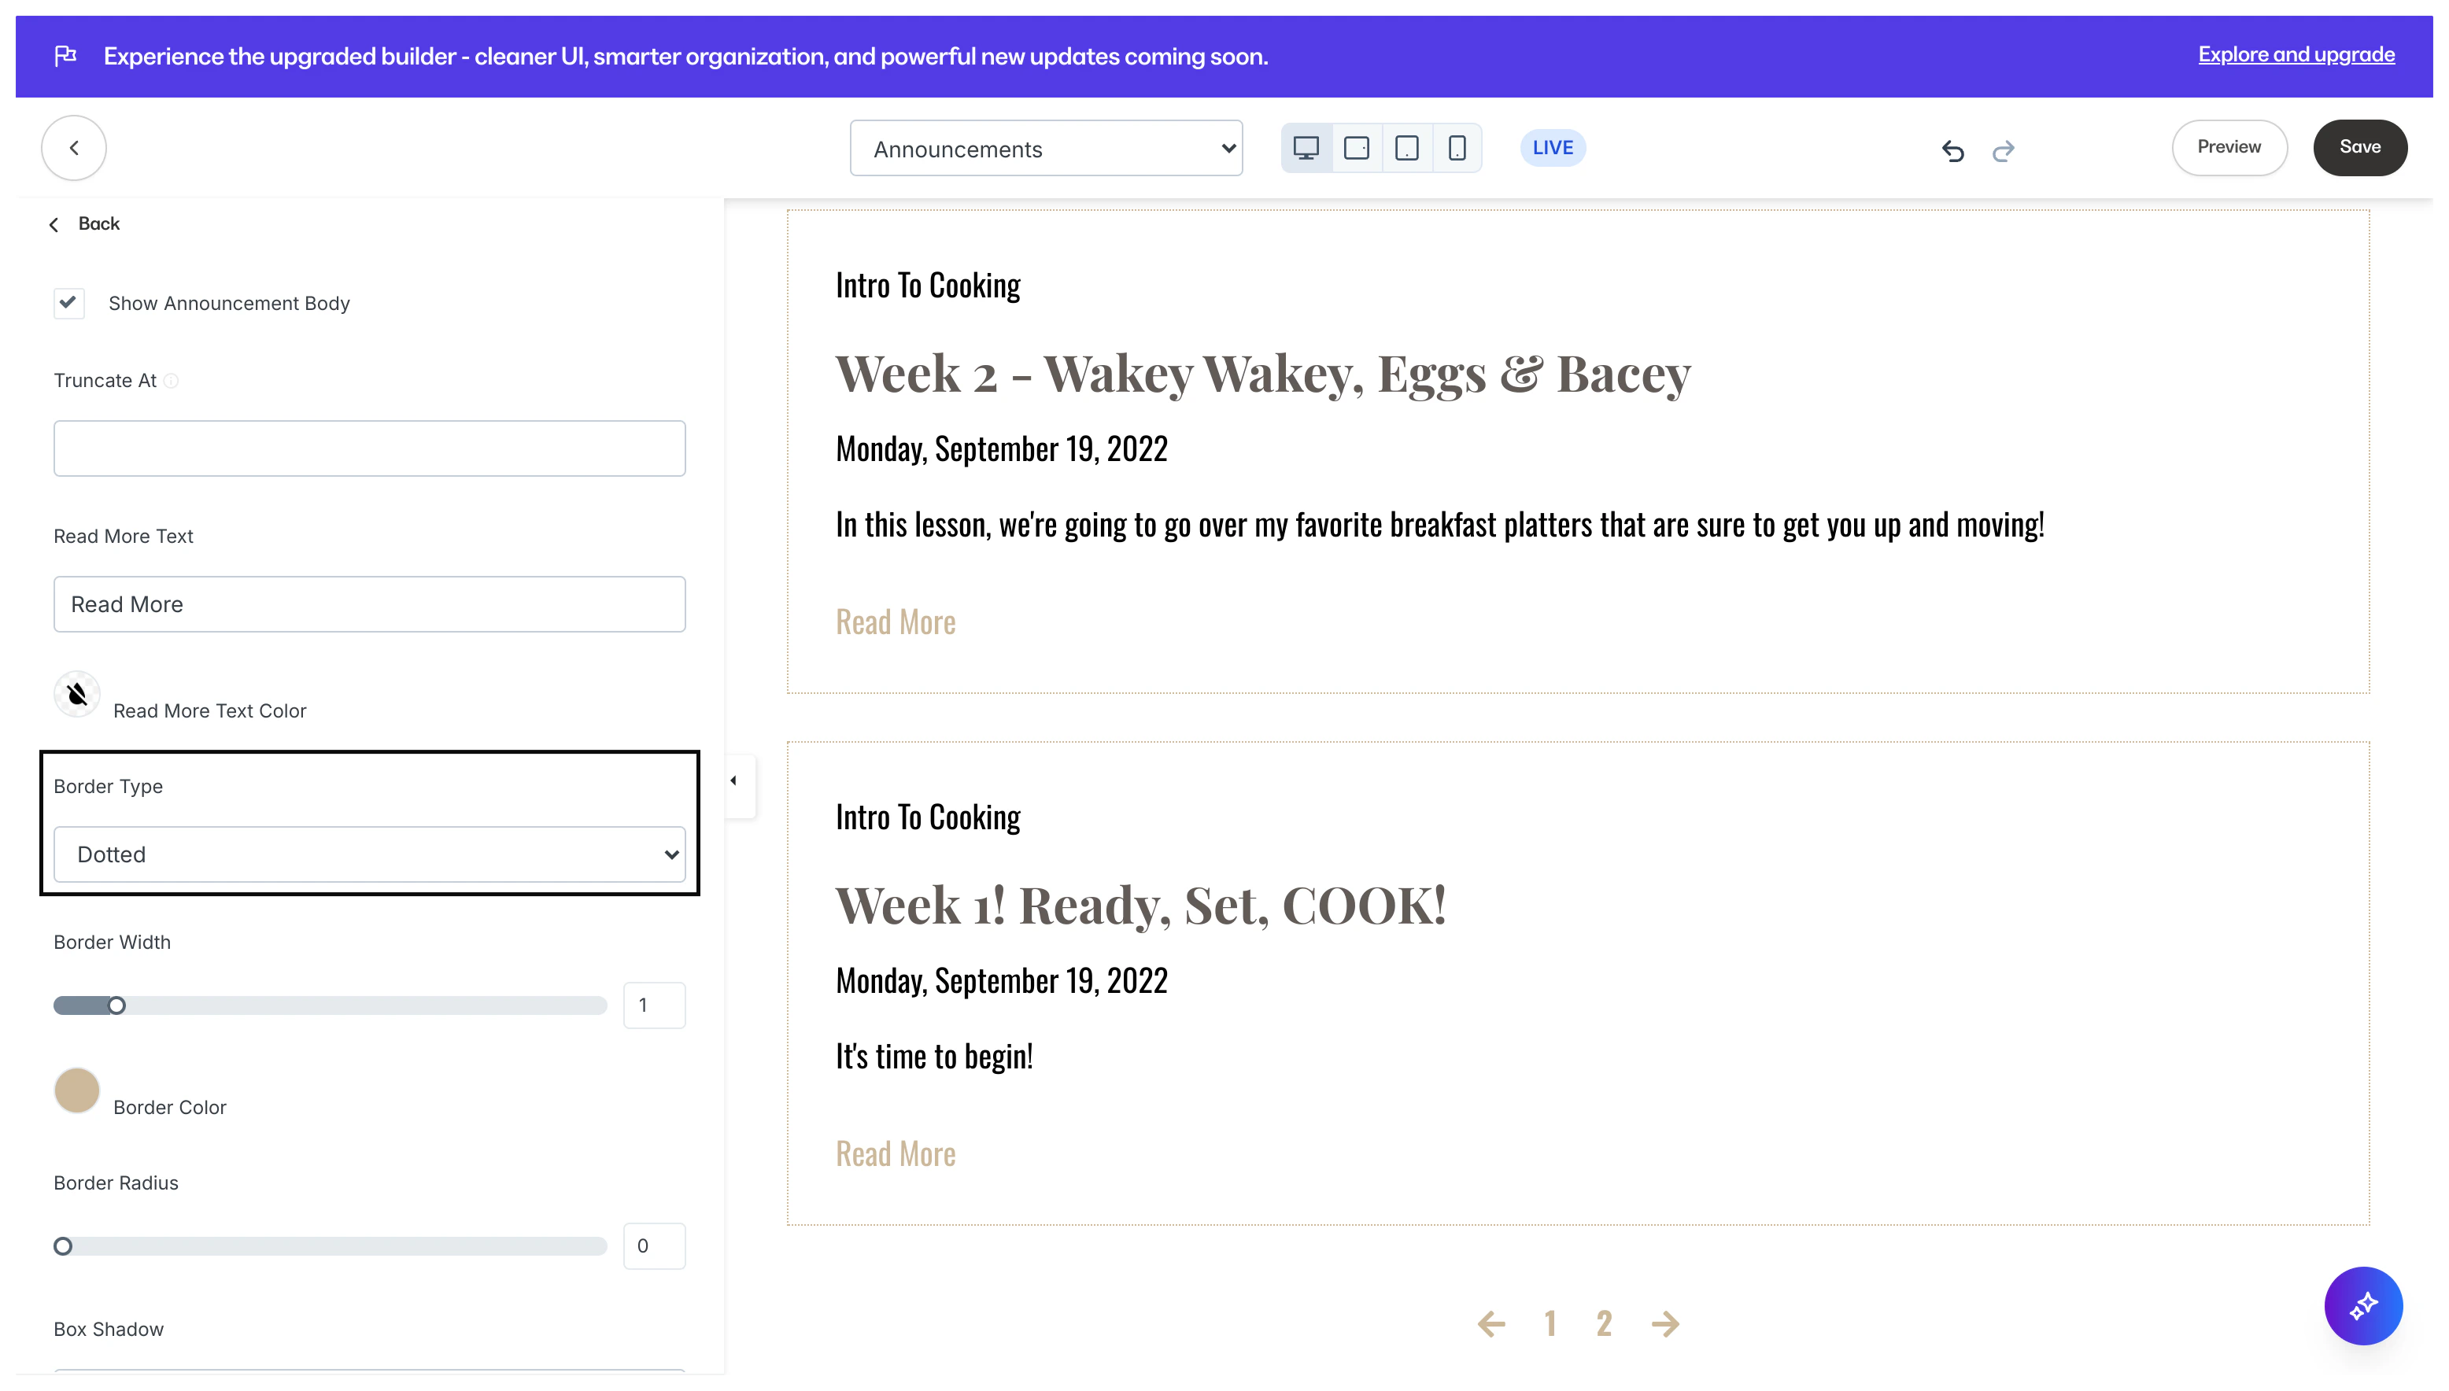Click the Border Radius value box
The image size is (2449, 1391).
(x=654, y=1245)
